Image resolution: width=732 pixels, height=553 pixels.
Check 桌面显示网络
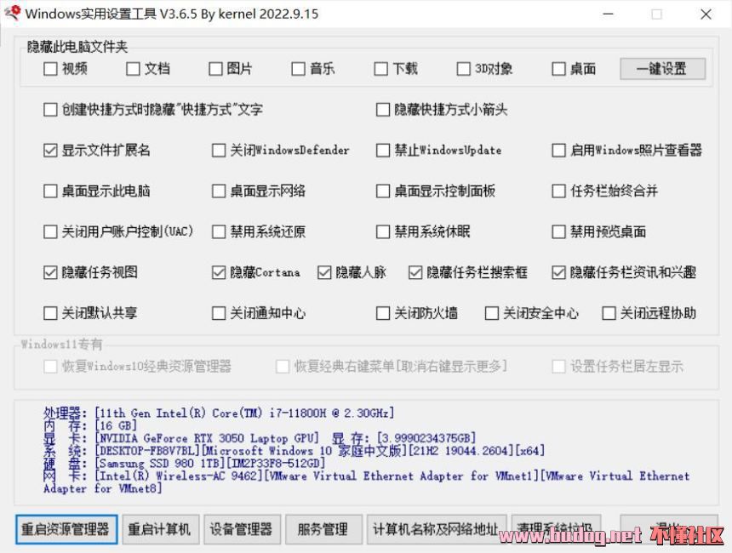coord(219,191)
